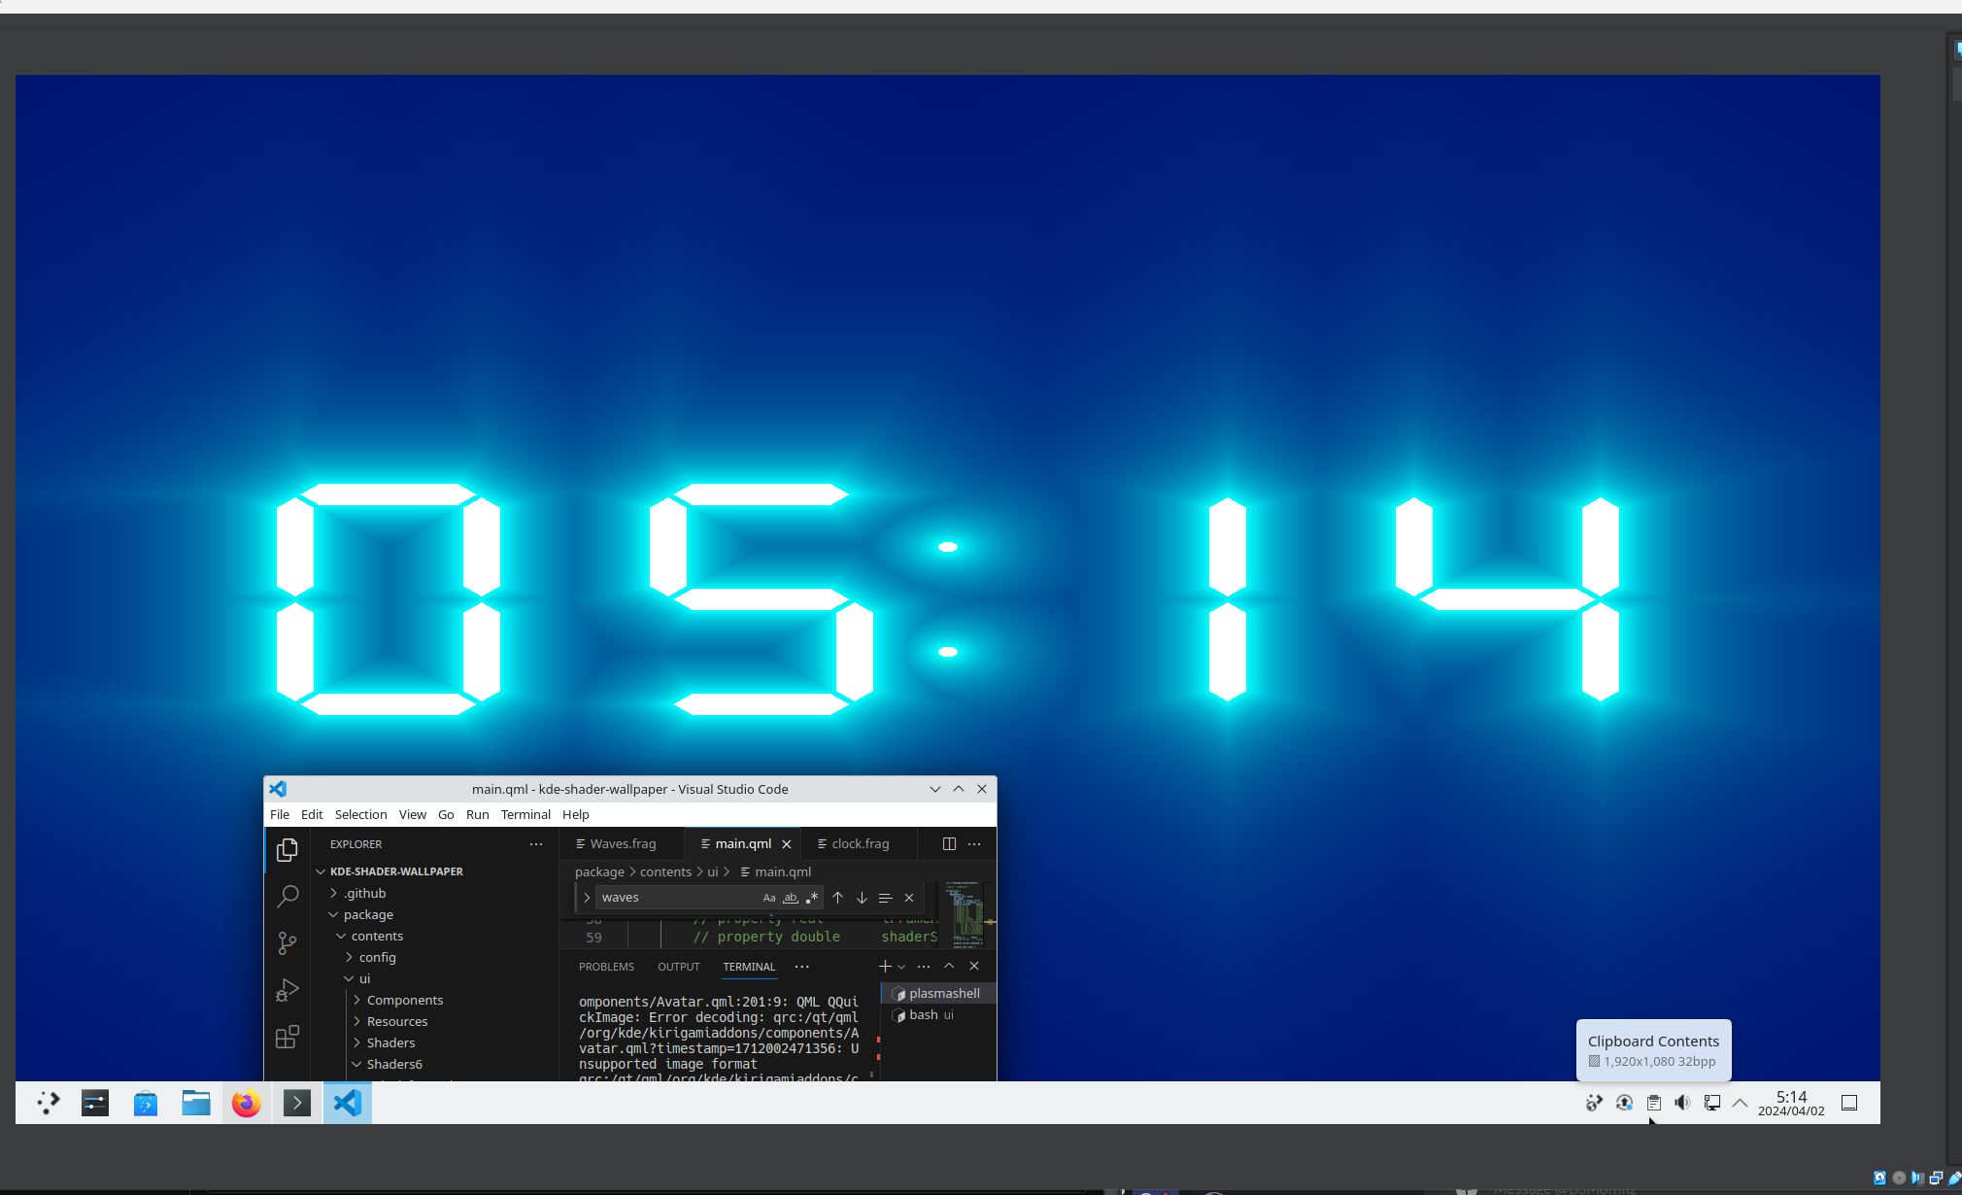Screen dimensions: 1962x1195
Task: Go to previous match in find widget
Action: (837, 898)
